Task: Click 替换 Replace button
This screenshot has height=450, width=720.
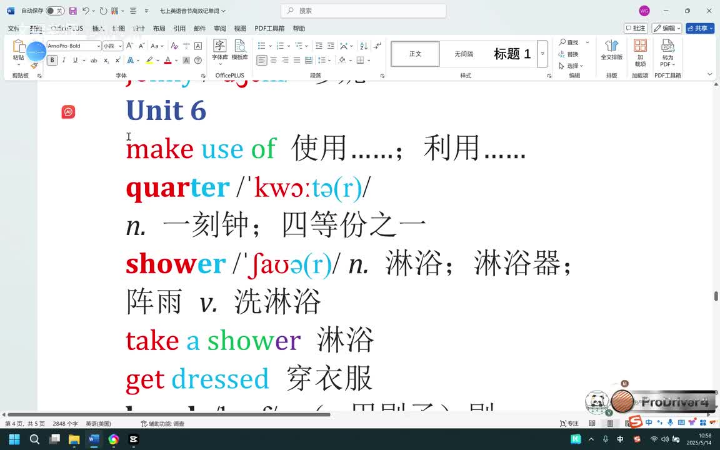Action: click(569, 54)
